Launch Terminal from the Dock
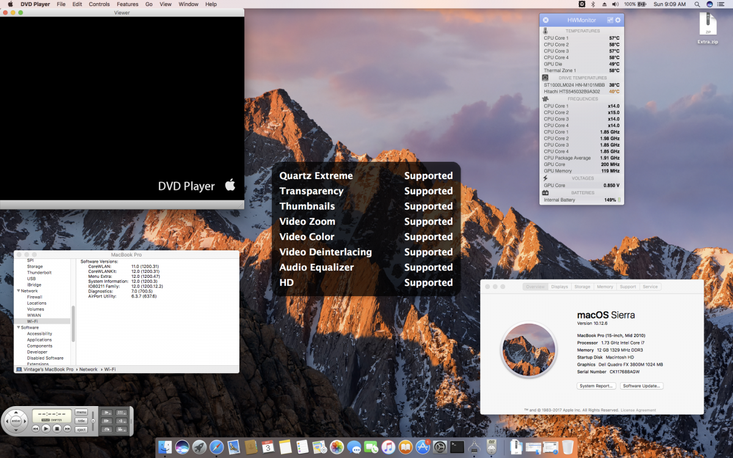Image resolution: width=733 pixels, height=458 pixels. click(457, 448)
